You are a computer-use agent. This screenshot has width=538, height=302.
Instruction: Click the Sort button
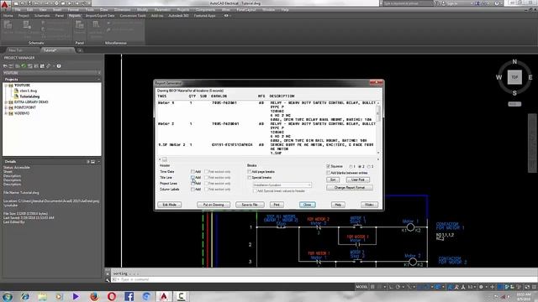pos(333,180)
